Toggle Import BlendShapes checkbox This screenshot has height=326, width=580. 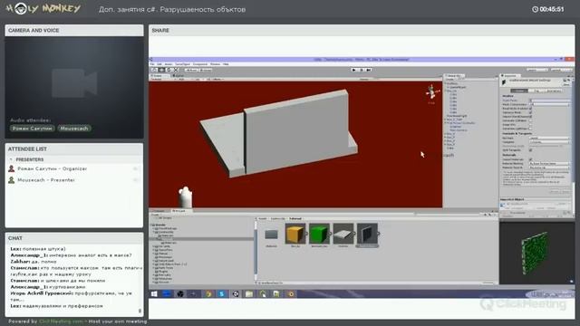click(531, 117)
